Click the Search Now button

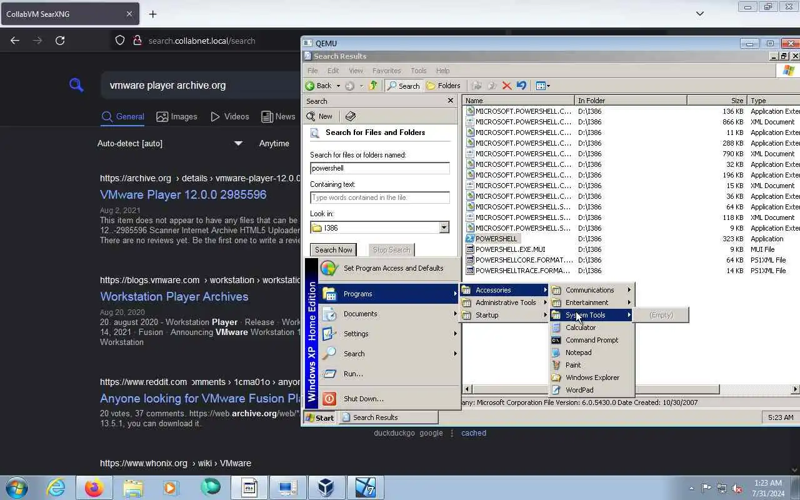tap(333, 249)
